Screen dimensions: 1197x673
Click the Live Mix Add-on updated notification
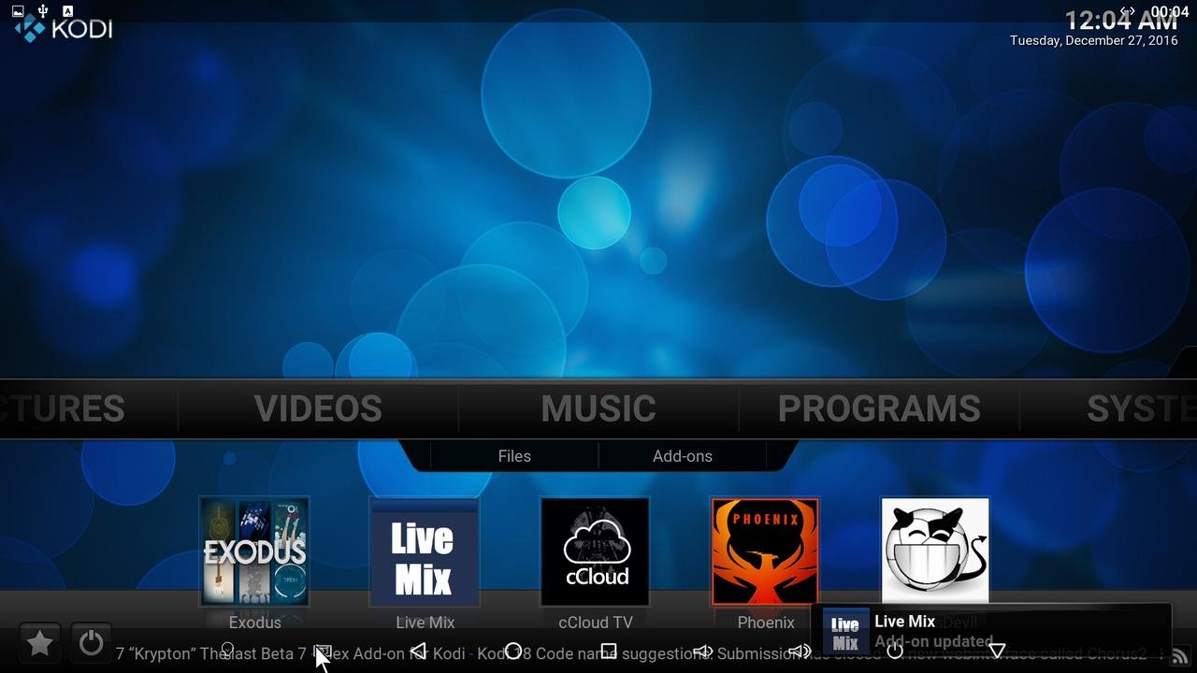pyautogui.click(x=991, y=631)
